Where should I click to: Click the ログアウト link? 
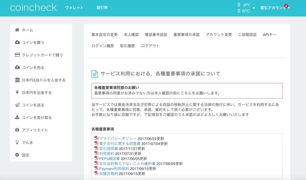click(150, 46)
